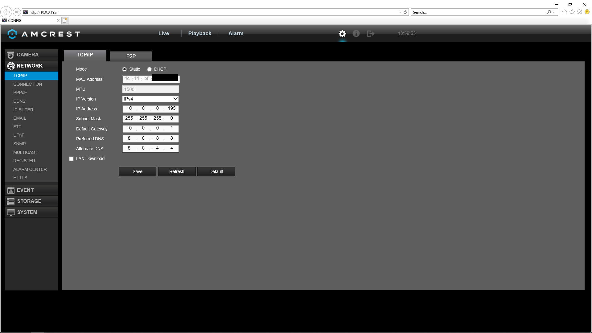Open a new browser tab
592x333 pixels.
65,20
